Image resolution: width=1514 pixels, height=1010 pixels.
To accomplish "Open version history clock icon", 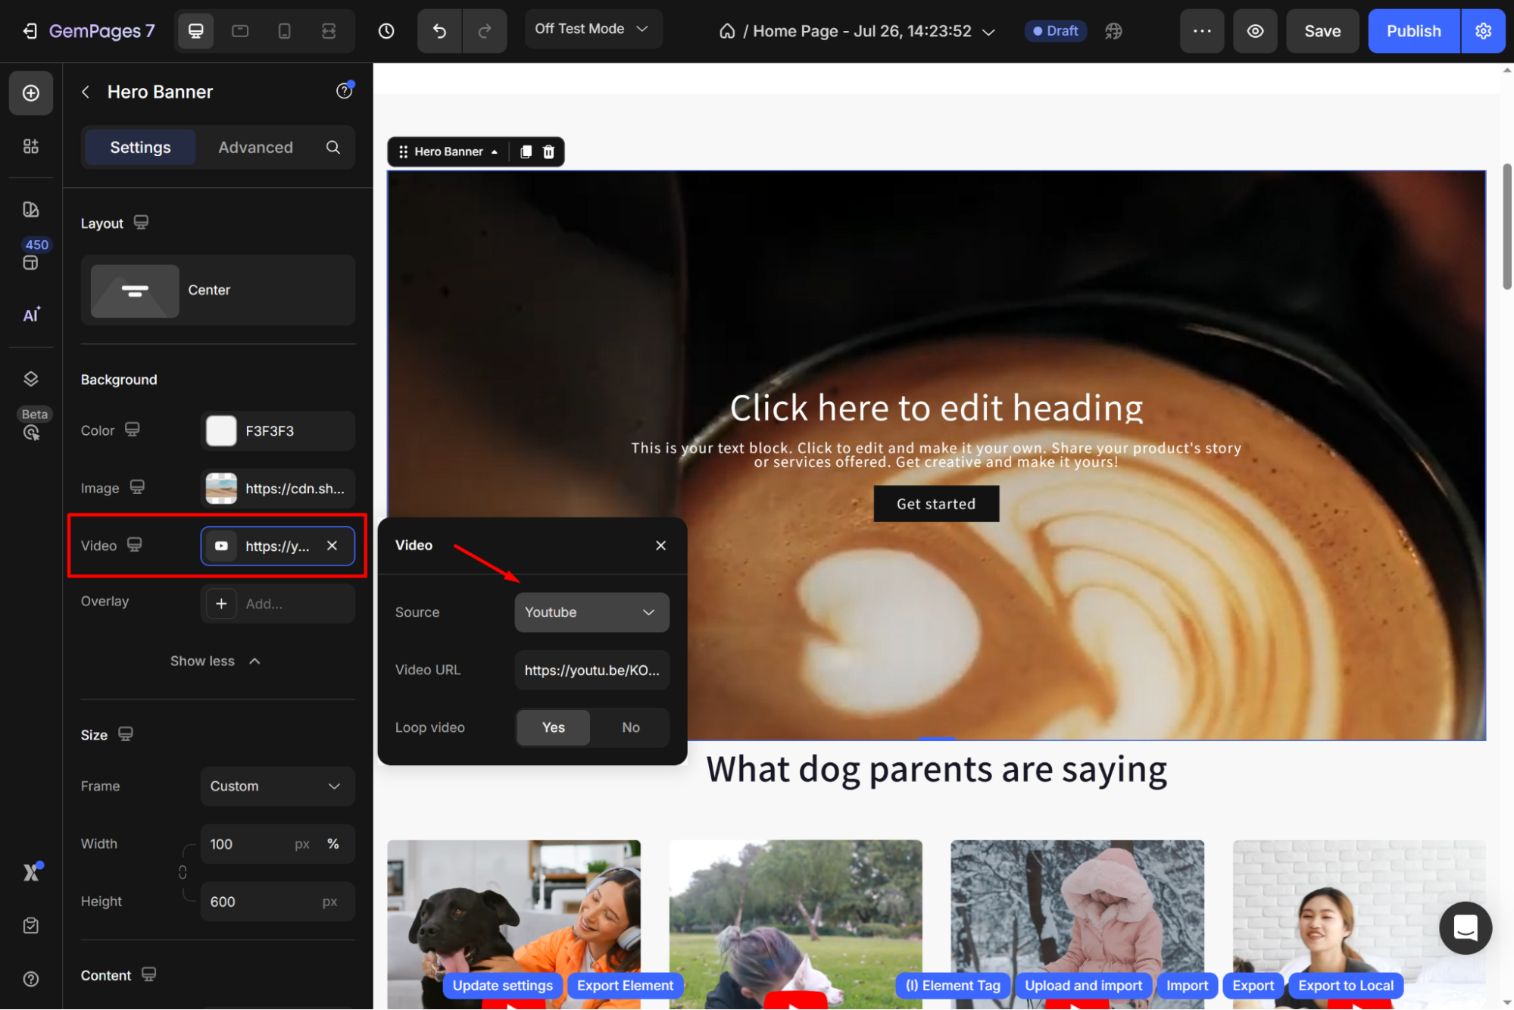I will [386, 31].
